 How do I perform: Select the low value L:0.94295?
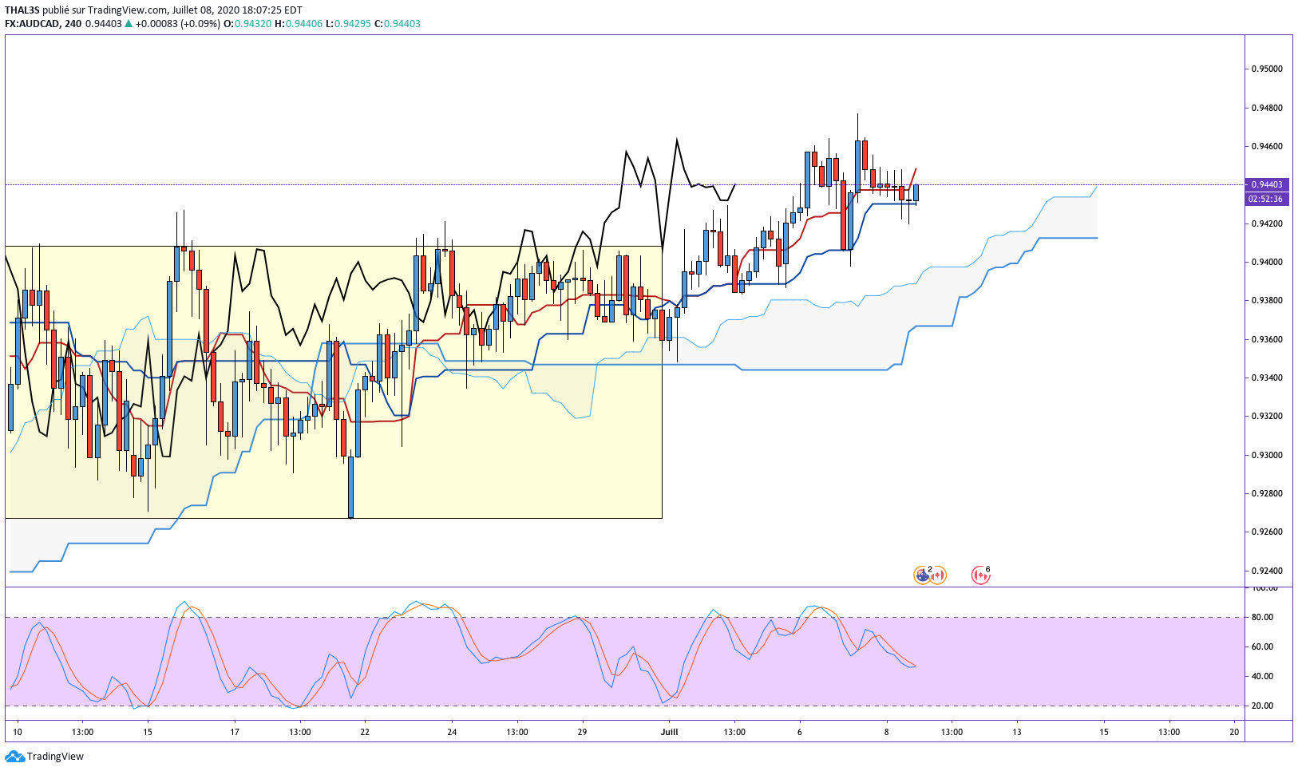(x=348, y=24)
